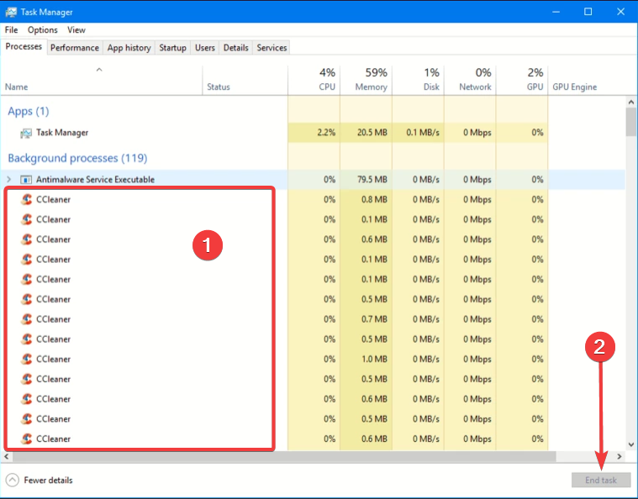Sort by the GPU percentage column header

[x=522, y=81]
